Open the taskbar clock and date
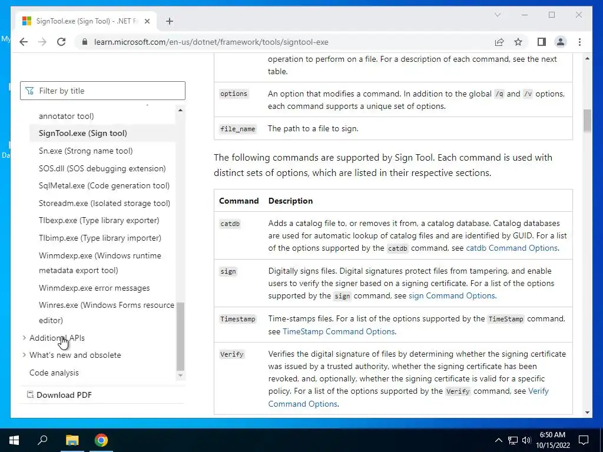The image size is (603, 452). click(x=552, y=440)
